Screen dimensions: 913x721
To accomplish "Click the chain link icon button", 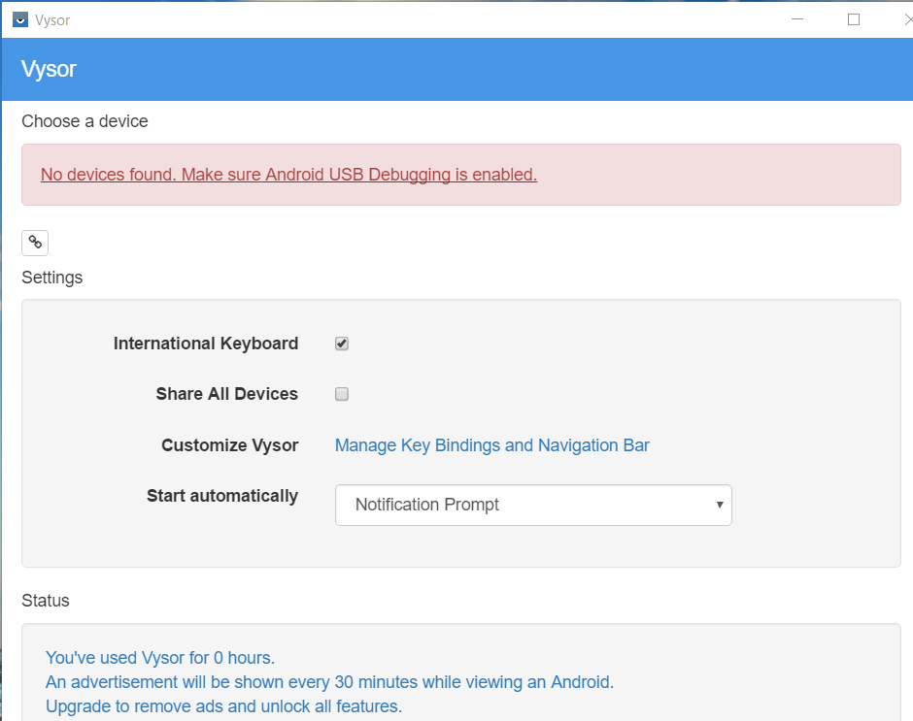I will [x=35, y=243].
